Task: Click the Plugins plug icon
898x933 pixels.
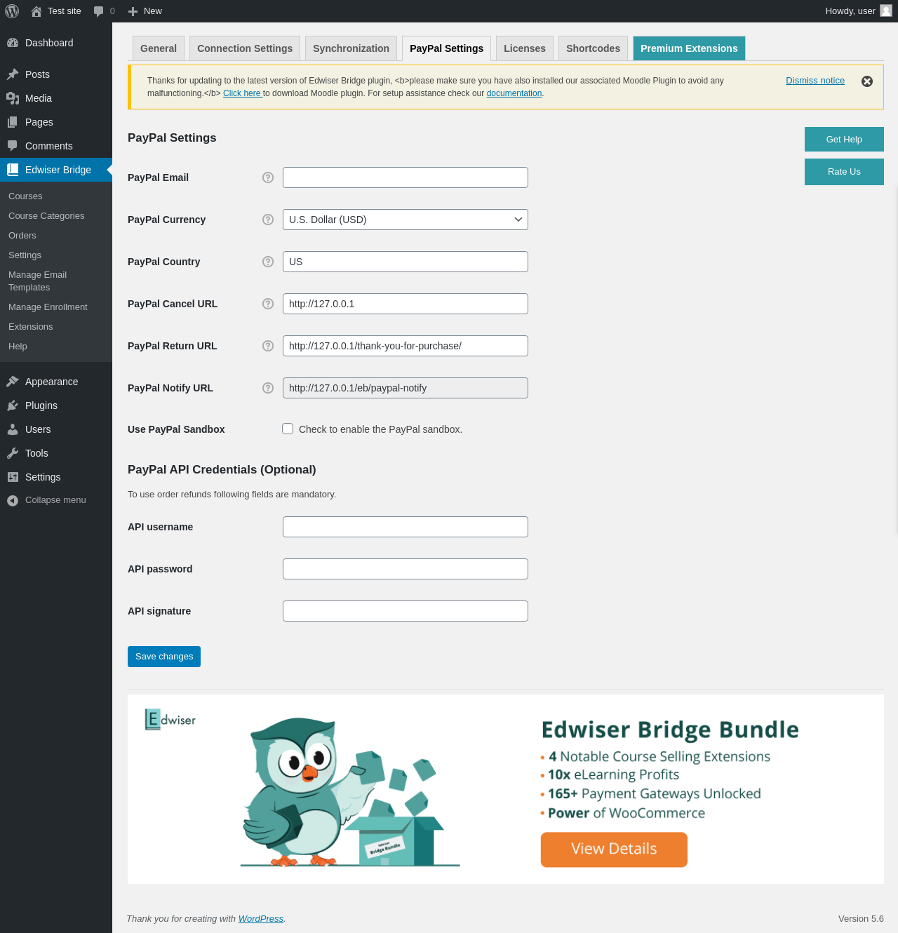Action: [x=13, y=405]
